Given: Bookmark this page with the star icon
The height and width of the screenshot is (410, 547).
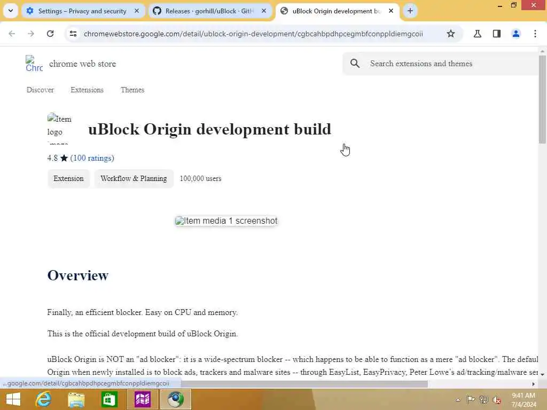Looking at the screenshot, I should coord(451,34).
